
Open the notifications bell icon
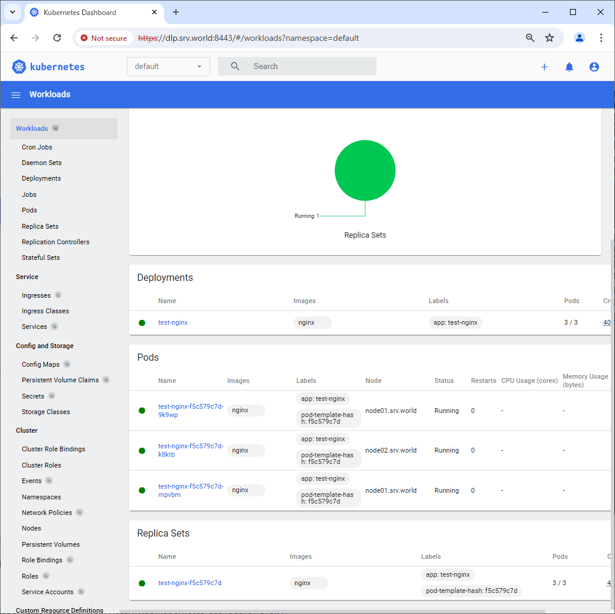(x=569, y=67)
